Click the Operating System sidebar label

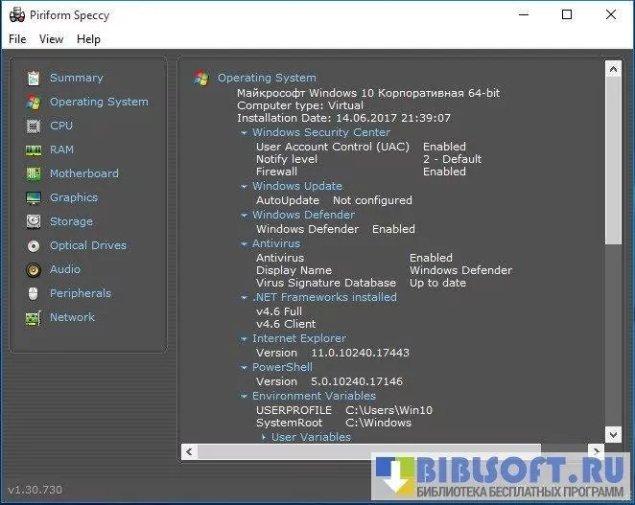99,102
